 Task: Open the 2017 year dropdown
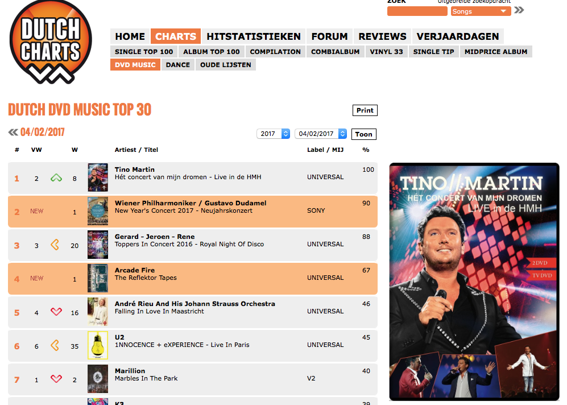pos(274,134)
